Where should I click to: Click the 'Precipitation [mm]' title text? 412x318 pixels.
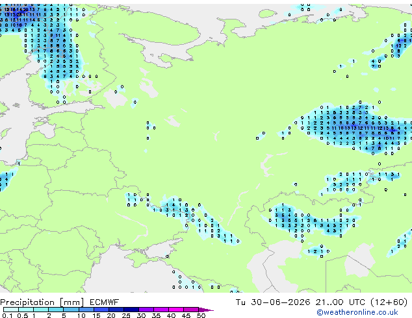pos(42,302)
